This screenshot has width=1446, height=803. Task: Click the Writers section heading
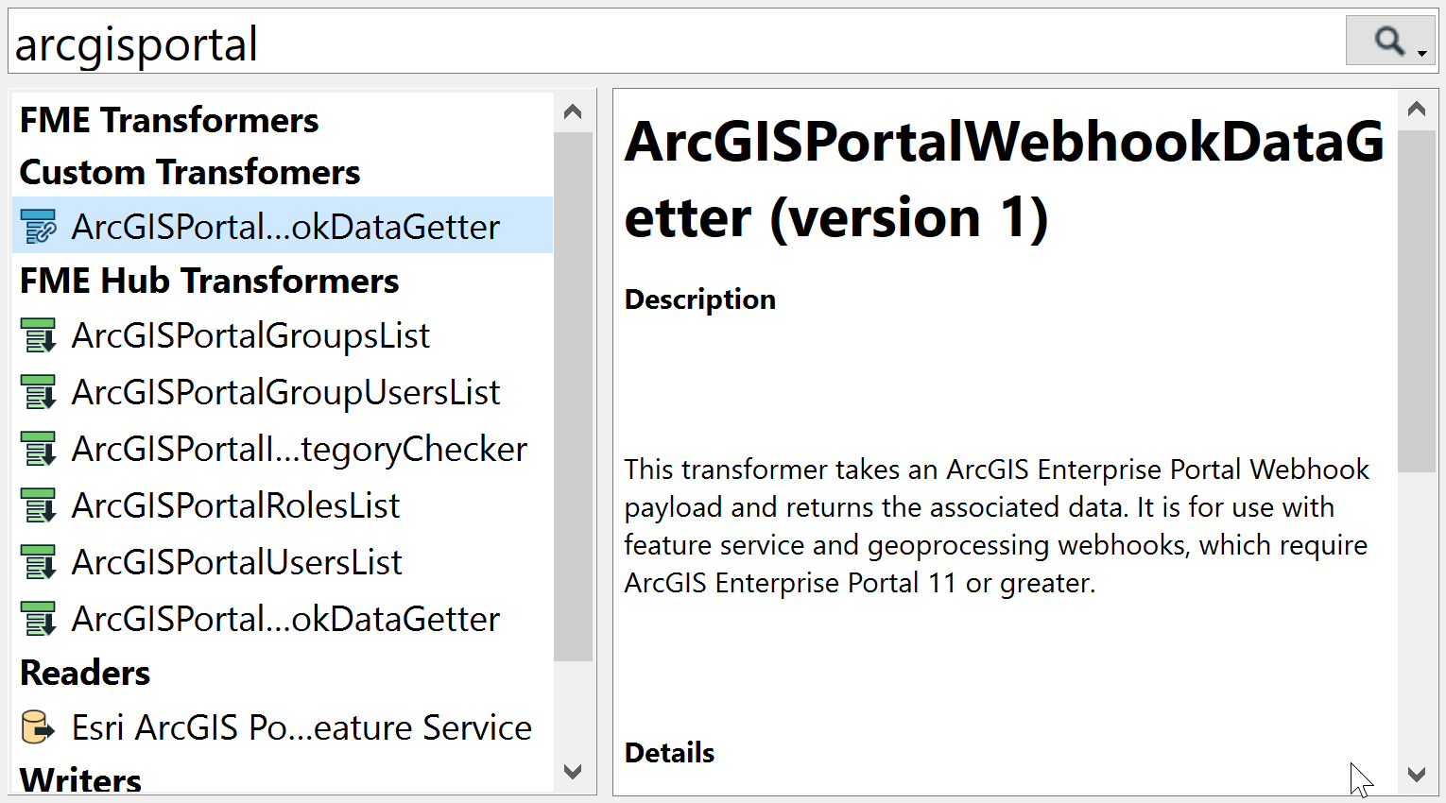[79, 779]
